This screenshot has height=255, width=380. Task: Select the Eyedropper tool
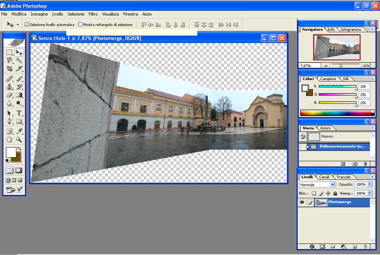pos(19,131)
